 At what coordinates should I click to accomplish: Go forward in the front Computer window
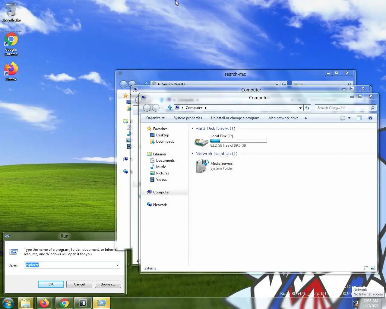[x=156, y=108]
